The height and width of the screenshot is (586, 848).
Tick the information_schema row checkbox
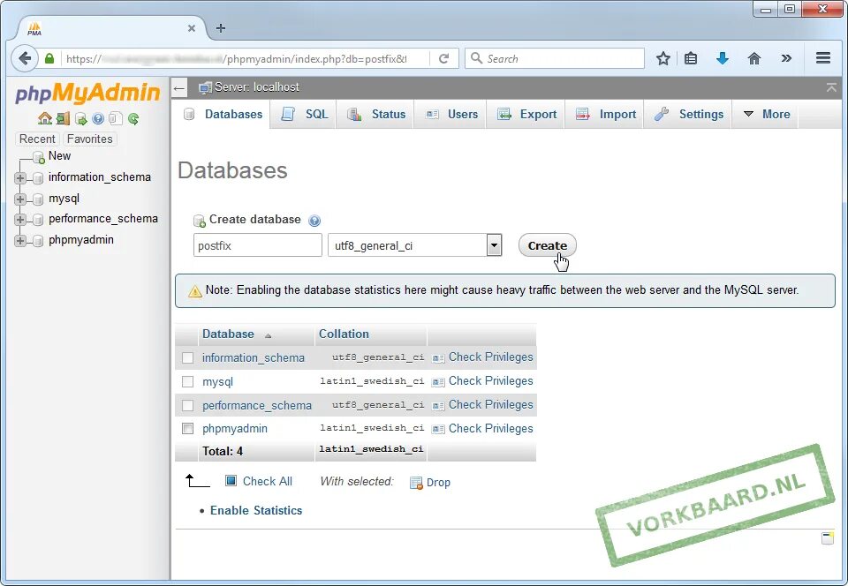187,357
